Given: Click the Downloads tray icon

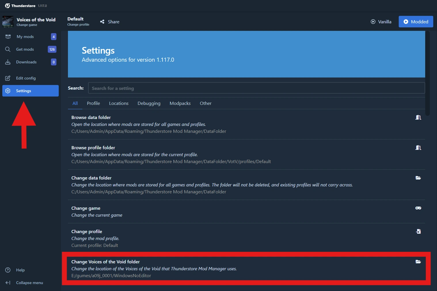Looking at the screenshot, I should 8,62.
